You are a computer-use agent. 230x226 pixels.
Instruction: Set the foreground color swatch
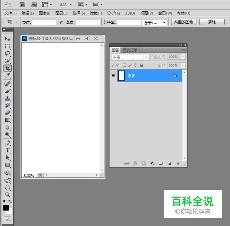6,208
